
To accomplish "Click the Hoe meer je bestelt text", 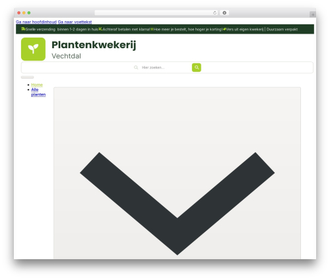I will point(188,29).
